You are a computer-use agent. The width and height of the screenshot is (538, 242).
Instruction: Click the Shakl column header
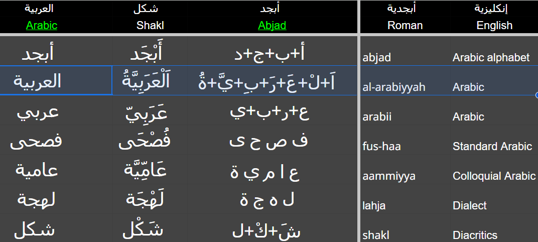point(150,25)
